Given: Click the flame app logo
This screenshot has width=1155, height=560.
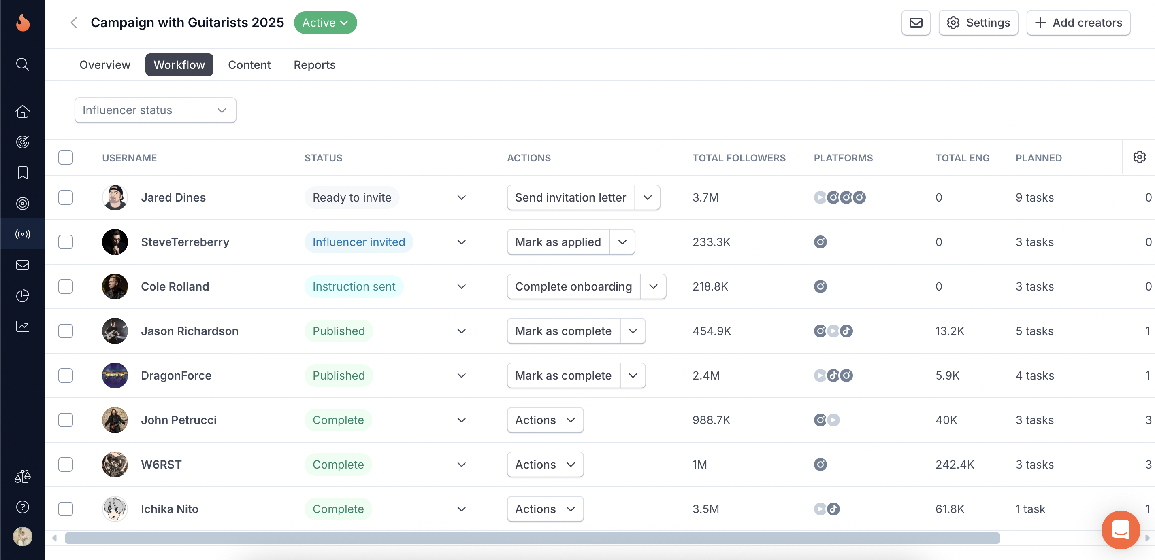Looking at the screenshot, I should point(22,22).
